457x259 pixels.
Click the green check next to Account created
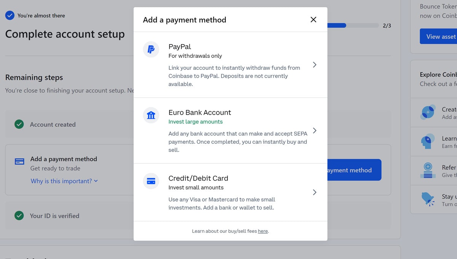(19, 124)
